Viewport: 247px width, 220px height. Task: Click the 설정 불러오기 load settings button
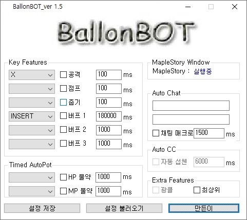click(124, 208)
